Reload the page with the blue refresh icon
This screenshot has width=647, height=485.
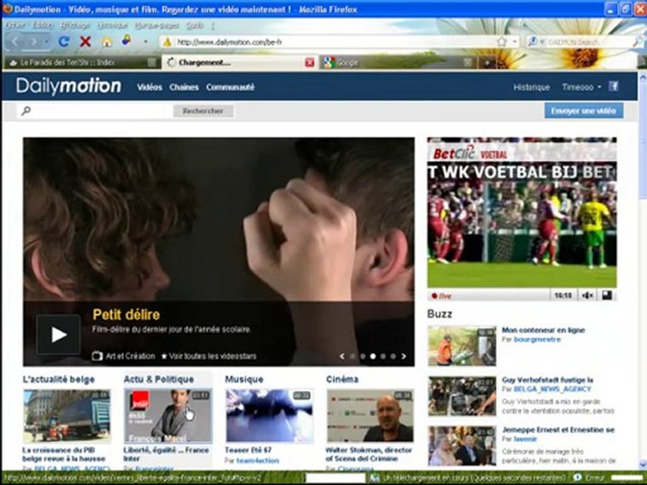63,41
